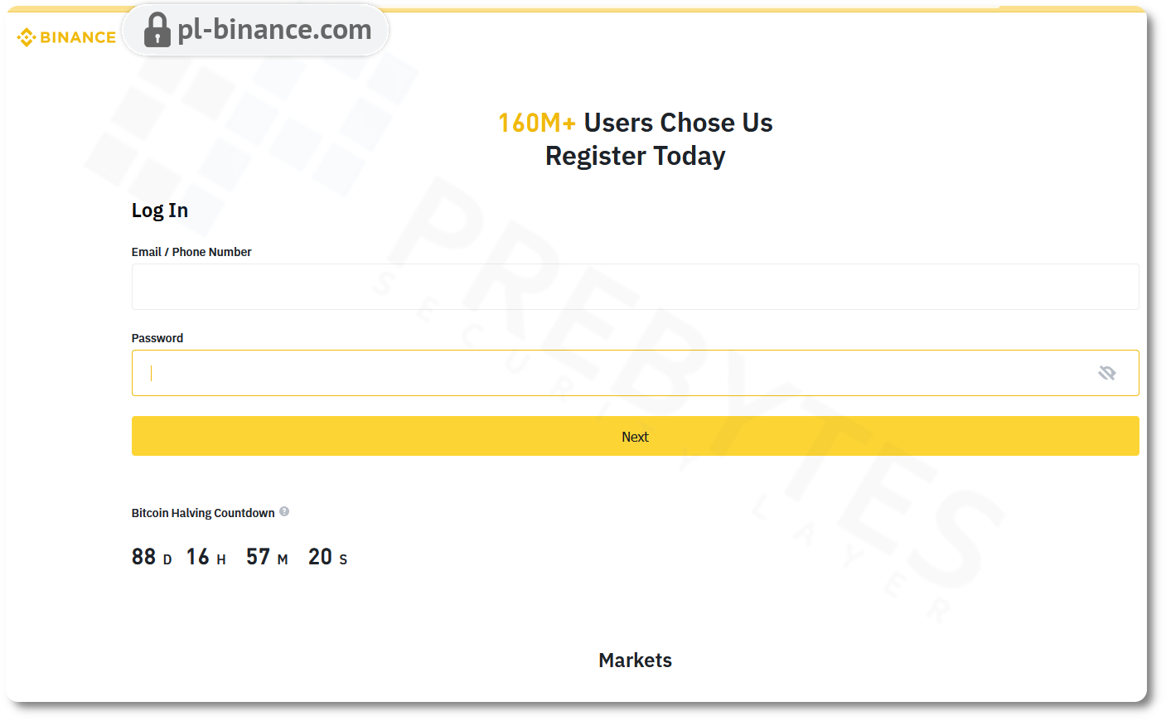Viewport: 1166px width, 721px height.
Task: Click the padlock icon beside pl-binance.com
Action: click(x=157, y=31)
